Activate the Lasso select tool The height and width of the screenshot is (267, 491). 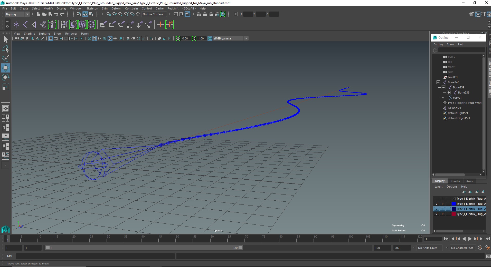point(6,49)
